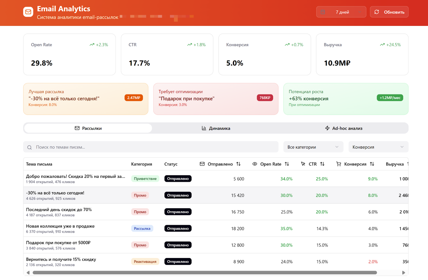Click right arrow of horizontal scrollbar
The image size is (428, 280).
[404, 273]
